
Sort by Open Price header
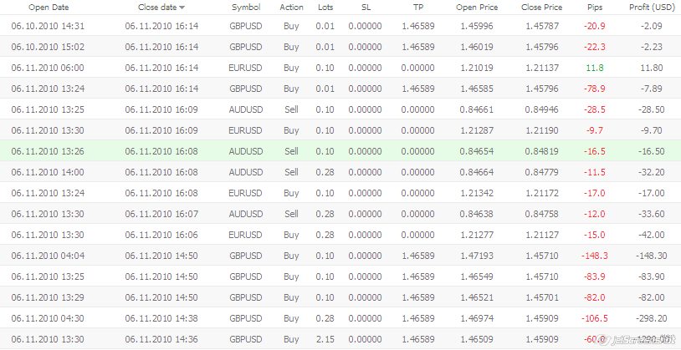tap(477, 8)
